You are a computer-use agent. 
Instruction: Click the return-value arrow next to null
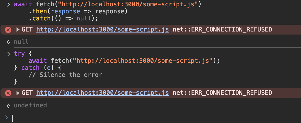(8, 42)
